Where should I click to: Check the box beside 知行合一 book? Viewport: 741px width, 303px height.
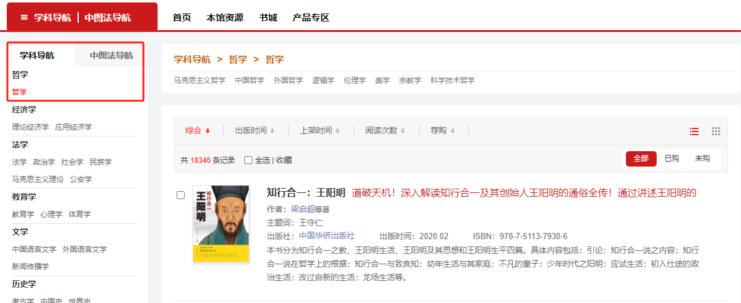[181, 195]
